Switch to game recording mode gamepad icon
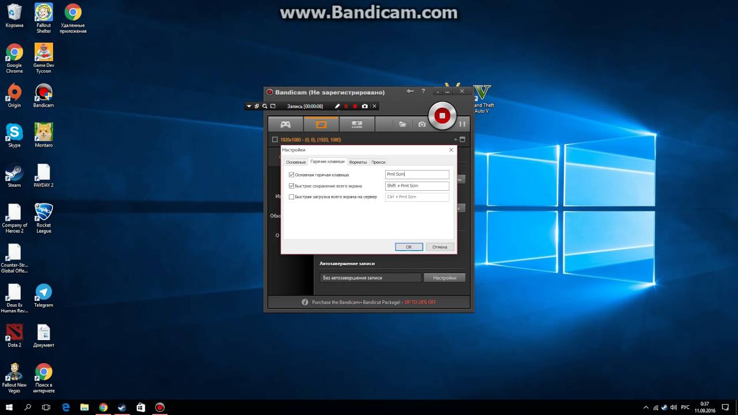This screenshot has width=738, height=415. (285, 124)
